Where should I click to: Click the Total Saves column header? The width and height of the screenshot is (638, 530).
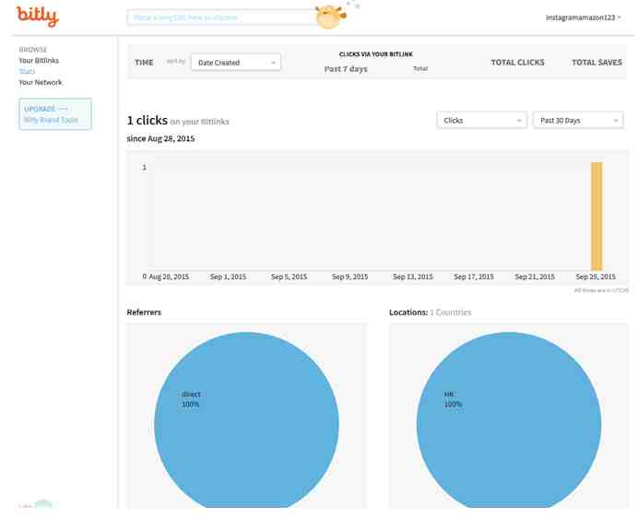(x=597, y=63)
